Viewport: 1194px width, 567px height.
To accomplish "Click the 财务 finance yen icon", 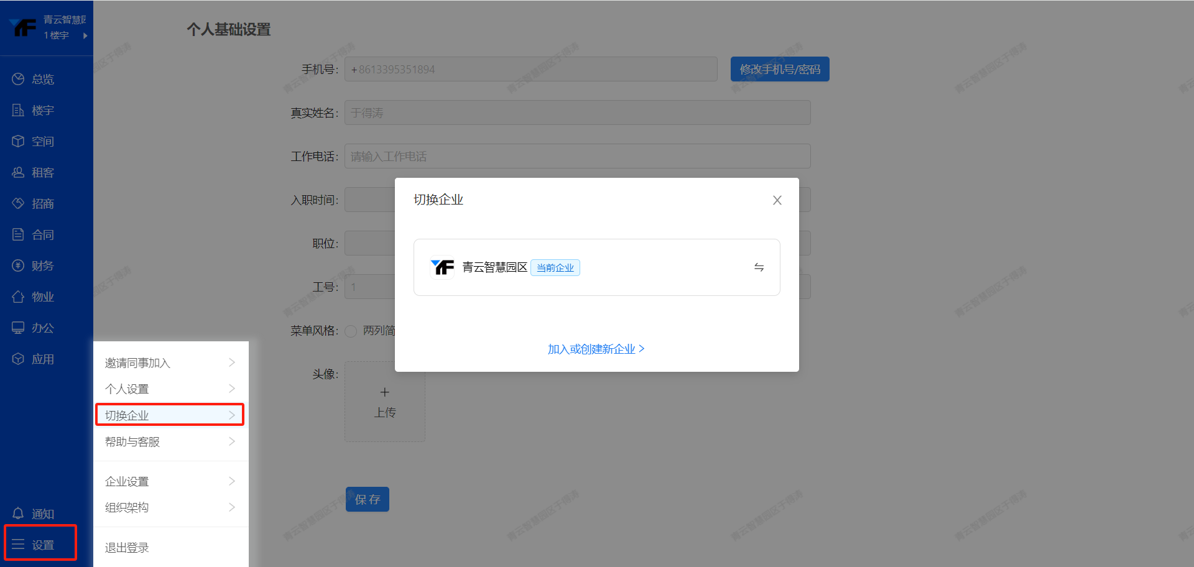I will [x=18, y=265].
